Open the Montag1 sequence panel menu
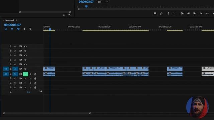Viewport: 214px width, 120px height. click(x=16, y=20)
